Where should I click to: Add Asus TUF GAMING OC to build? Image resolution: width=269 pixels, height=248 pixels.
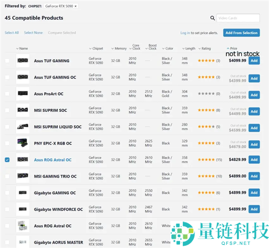pos(254,79)
